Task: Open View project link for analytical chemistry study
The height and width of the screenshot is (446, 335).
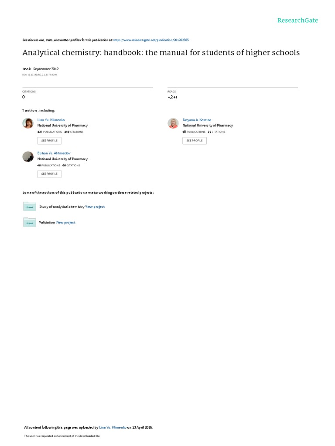Action: pos(95,207)
